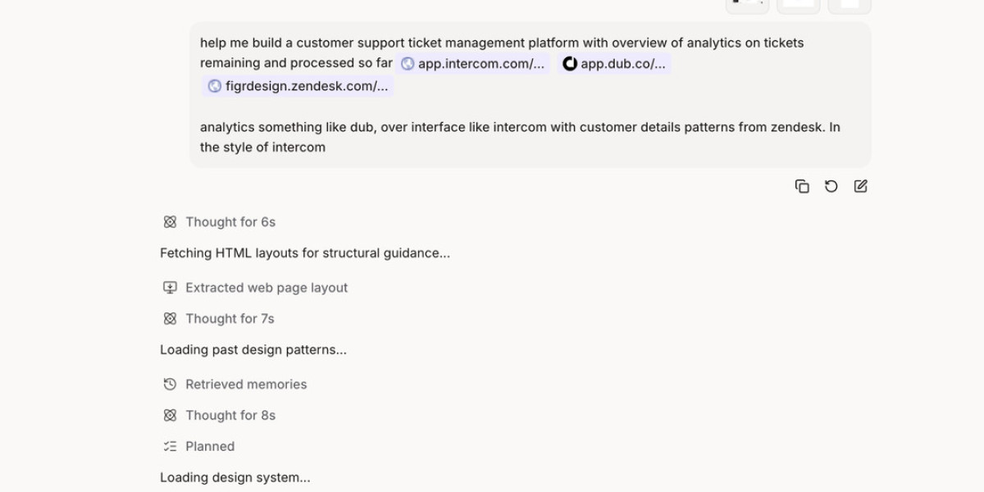This screenshot has width=984, height=492.
Task: Click the checklist icon beside Planned
Action: 170,447
